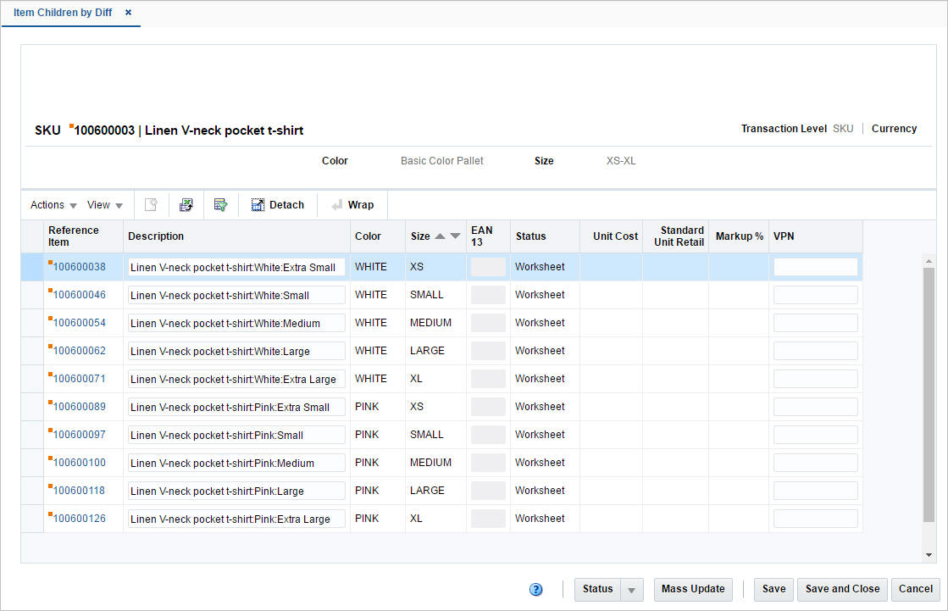Screen dimensions: 948x611
Task: Edit description field for Pink:Medium
Action: [x=236, y=463]
